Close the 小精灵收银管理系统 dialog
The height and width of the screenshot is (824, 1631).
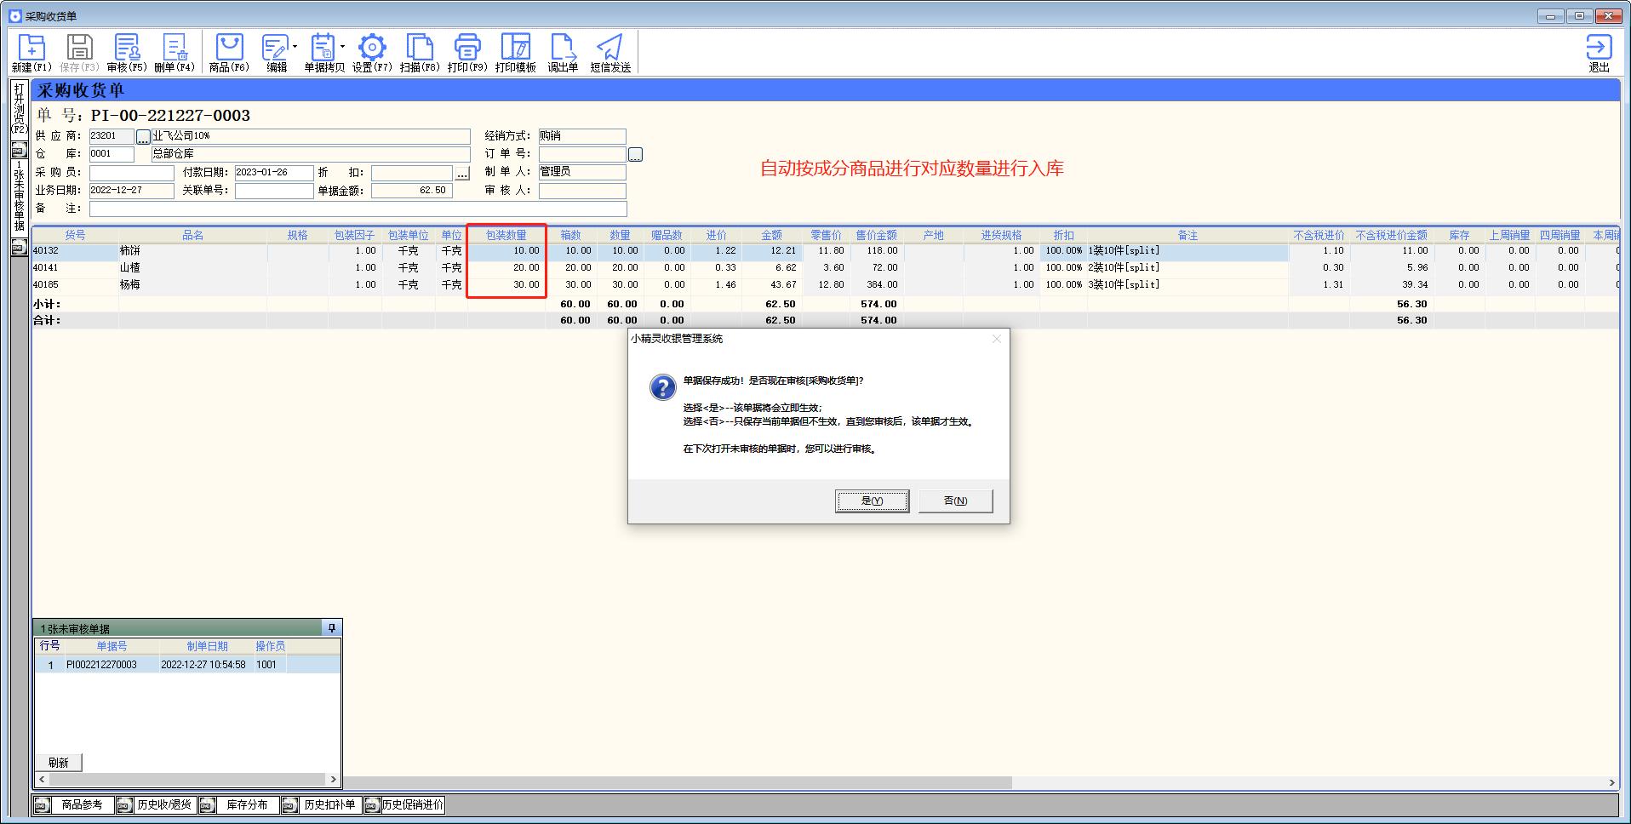(997, 339)
